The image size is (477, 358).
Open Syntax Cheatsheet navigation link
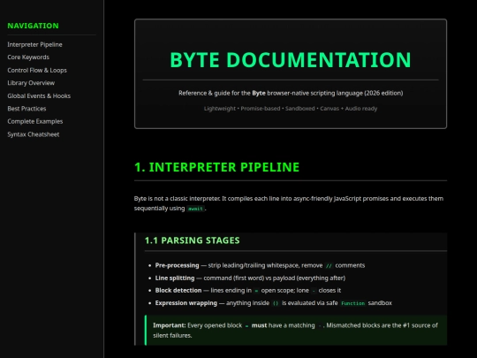(x=34, y=134)
